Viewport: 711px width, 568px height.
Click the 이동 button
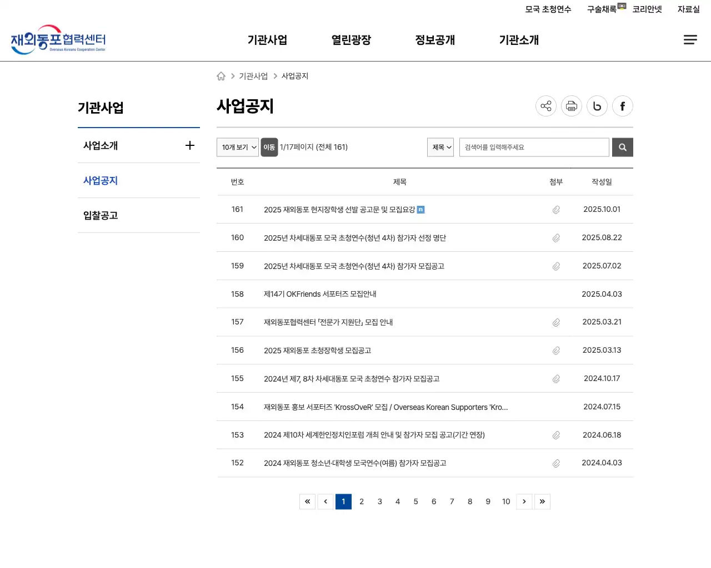[x=269, y=147]
